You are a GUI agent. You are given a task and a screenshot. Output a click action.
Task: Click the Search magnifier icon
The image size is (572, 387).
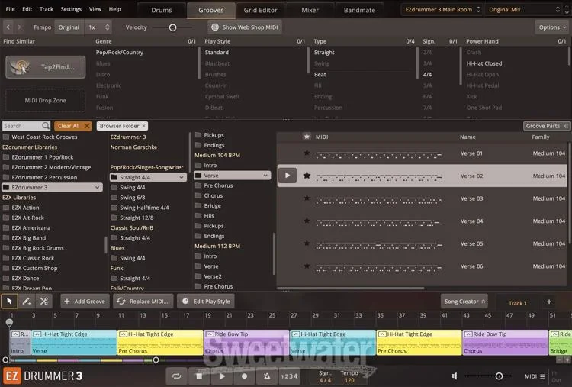[46, 126]
